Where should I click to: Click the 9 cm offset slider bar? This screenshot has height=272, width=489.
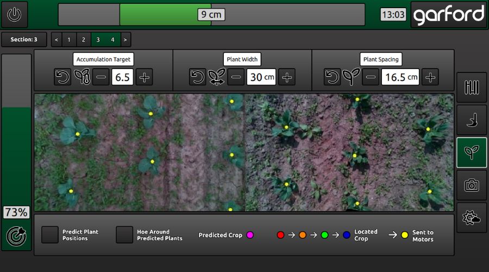(x=211, y=15)
